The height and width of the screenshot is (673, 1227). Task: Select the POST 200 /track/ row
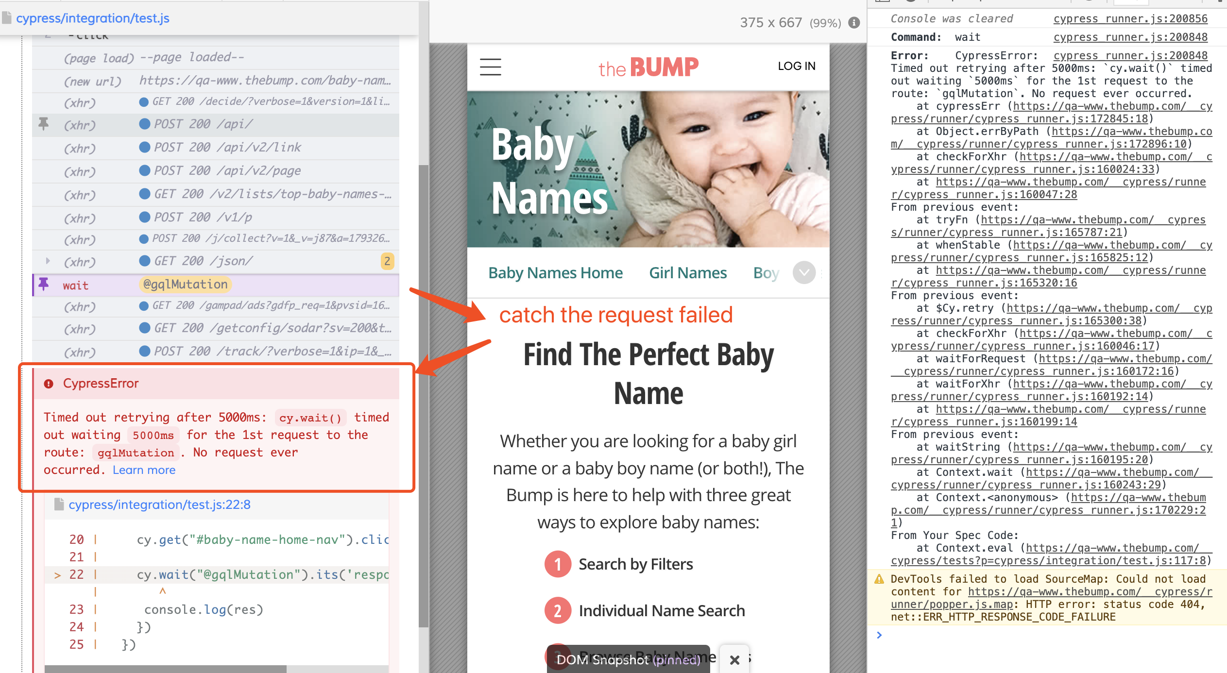pyautogui.click(x=216, y=352)
